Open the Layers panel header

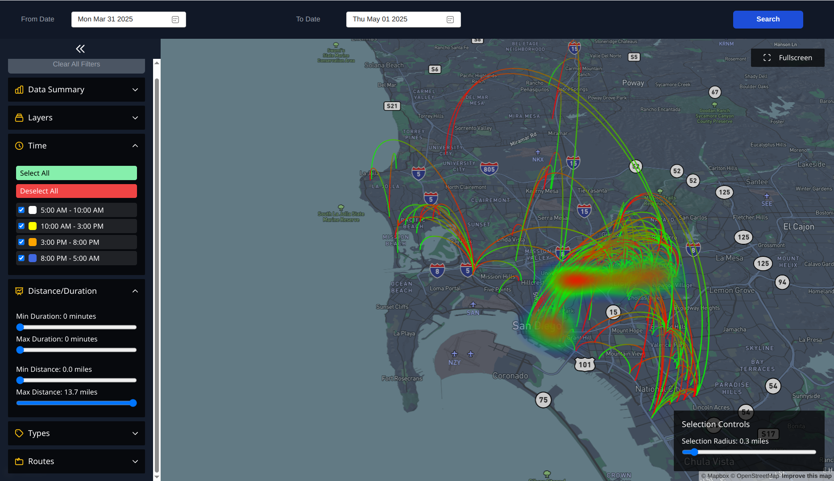[x=76, y=118]
